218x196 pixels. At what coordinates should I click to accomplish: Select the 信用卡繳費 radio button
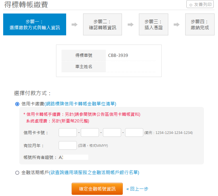pyautogui.click(x=17, y=104)
